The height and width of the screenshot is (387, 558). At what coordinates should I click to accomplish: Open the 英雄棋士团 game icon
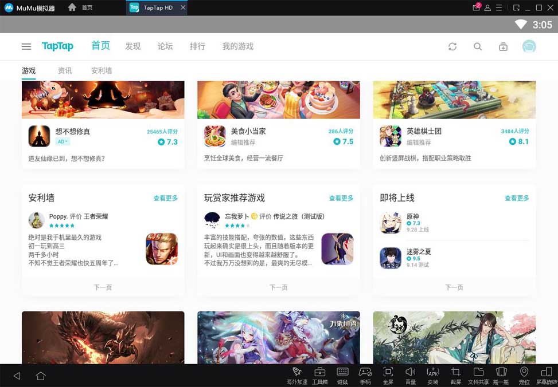[x=391, y=136]
